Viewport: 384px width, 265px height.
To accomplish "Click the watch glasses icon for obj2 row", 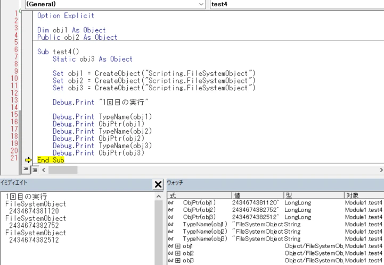I will [170, 253].
